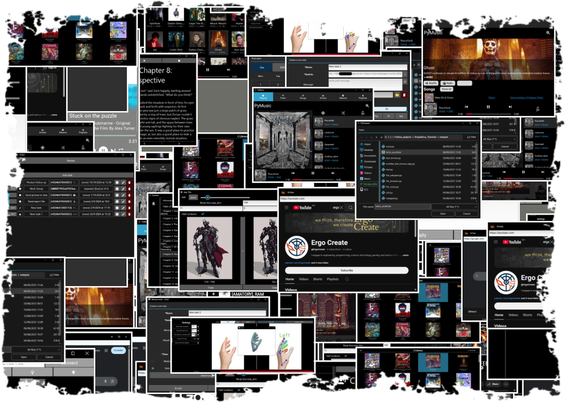Toggle the switch for 'New task 1' row
The height and width of the screenshot is (403, 566).
click(x=13, y=214)
